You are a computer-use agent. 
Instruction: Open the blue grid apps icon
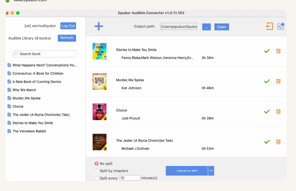click(281, 26)
